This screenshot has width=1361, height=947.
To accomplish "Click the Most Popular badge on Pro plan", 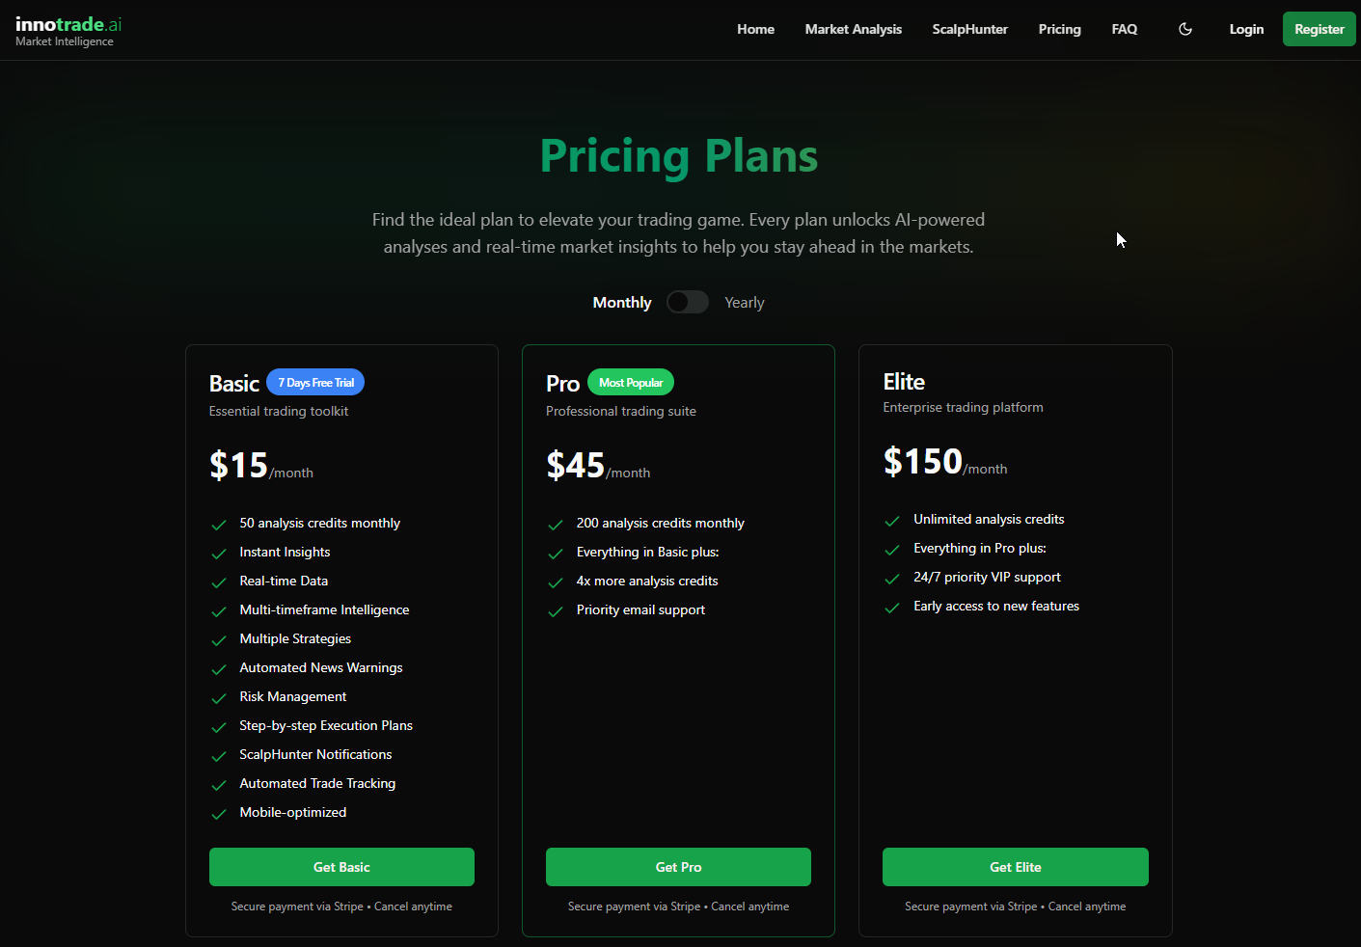I will point(631,382).
